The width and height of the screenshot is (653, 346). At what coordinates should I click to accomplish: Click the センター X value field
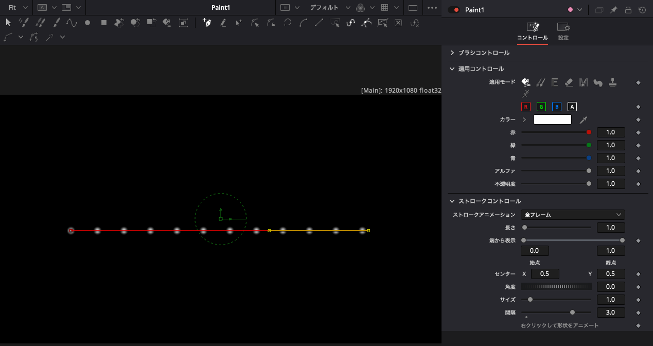[x=545, y=274]
